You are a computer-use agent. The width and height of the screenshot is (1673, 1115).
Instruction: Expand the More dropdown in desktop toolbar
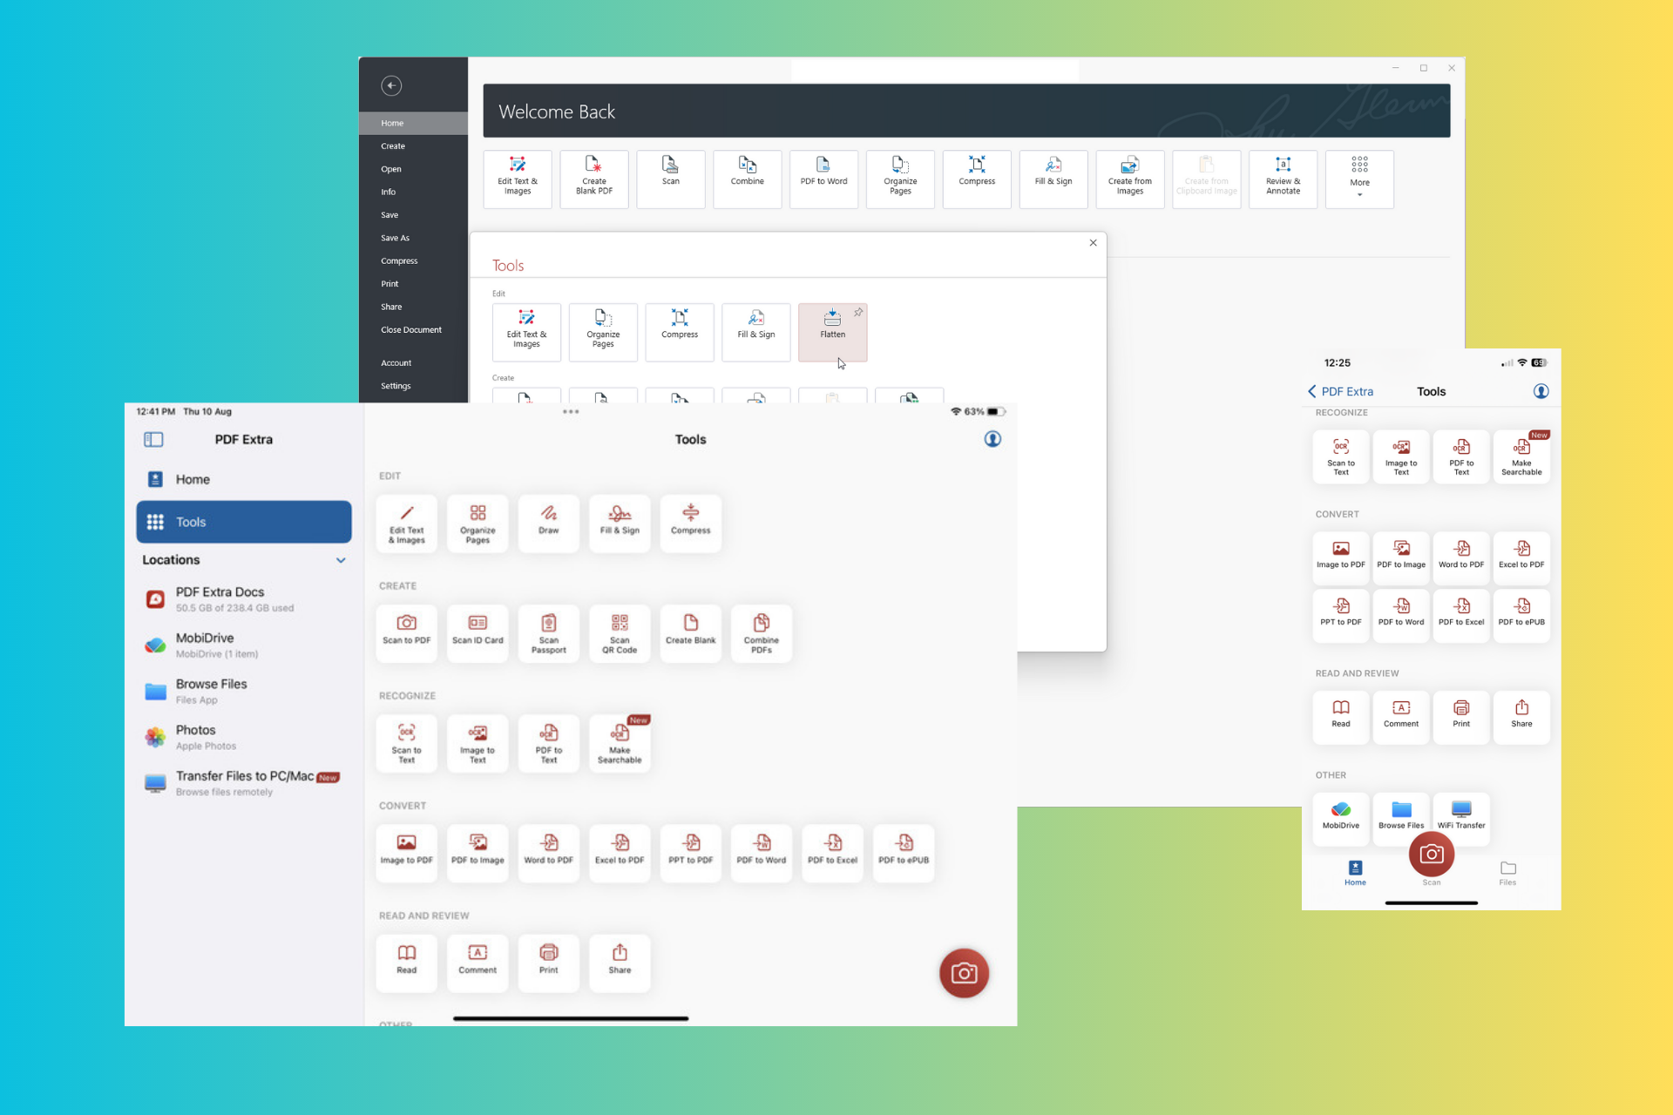(x=1359, y=179)
